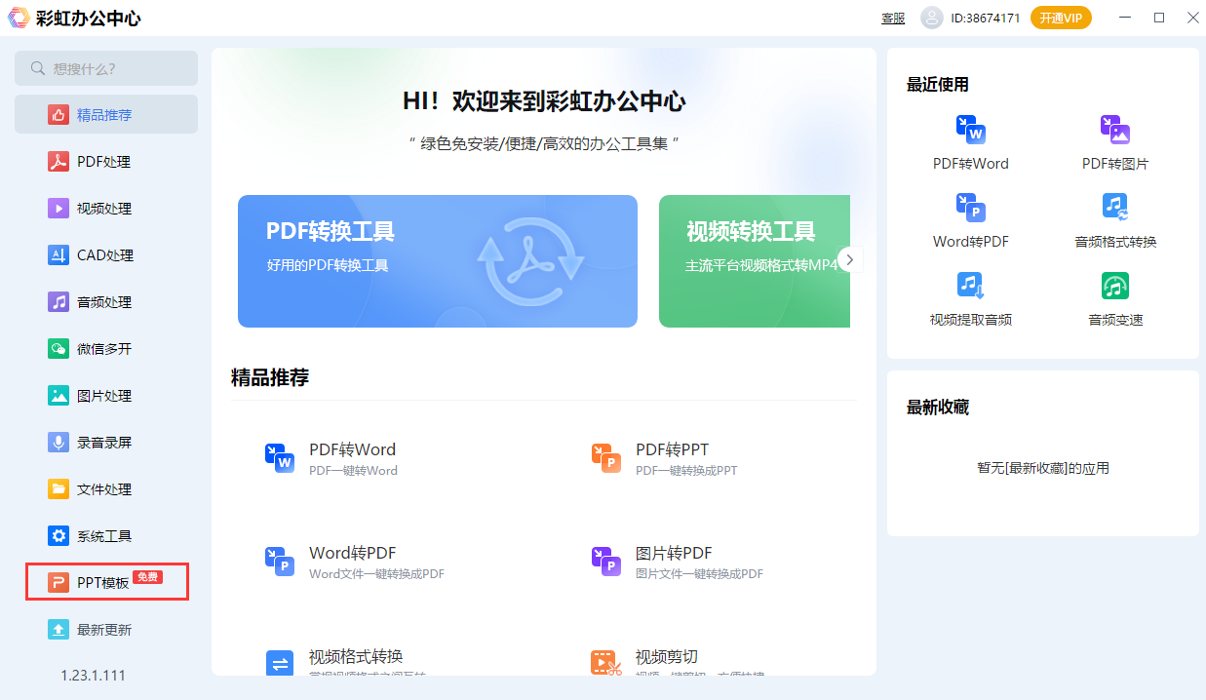Click the purple play icon for 视频处理

click(x=58, y=209)
